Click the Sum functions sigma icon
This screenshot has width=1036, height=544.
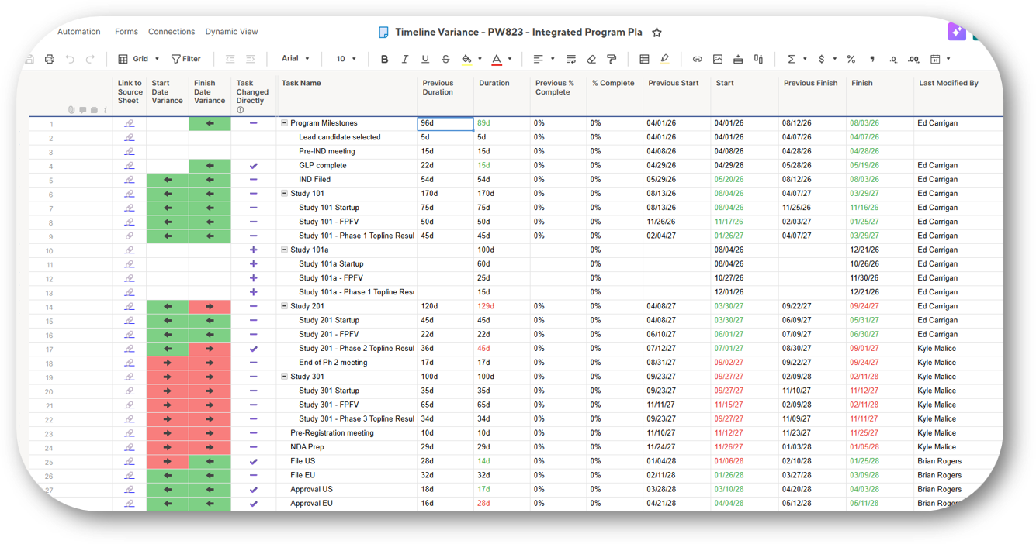click(x=791, y=59)
